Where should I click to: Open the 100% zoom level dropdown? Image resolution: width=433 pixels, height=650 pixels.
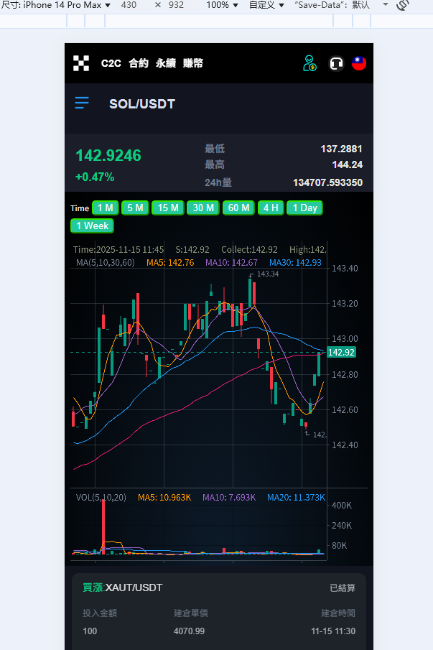tap(222, 5)
